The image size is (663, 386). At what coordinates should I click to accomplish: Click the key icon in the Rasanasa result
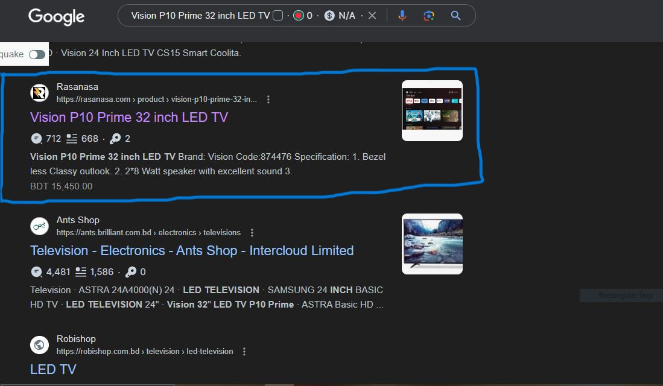115,139
